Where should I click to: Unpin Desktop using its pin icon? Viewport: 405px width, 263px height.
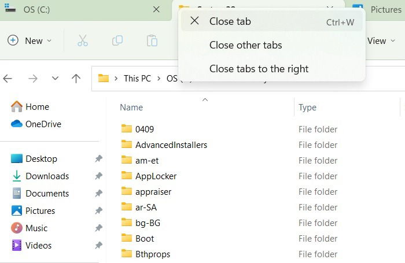click(x=98, y=158)
